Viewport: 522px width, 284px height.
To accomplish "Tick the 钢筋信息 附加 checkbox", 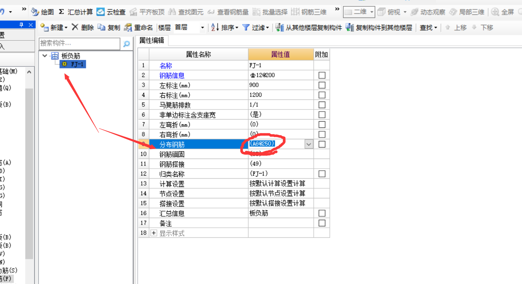I will coord(322,75).
